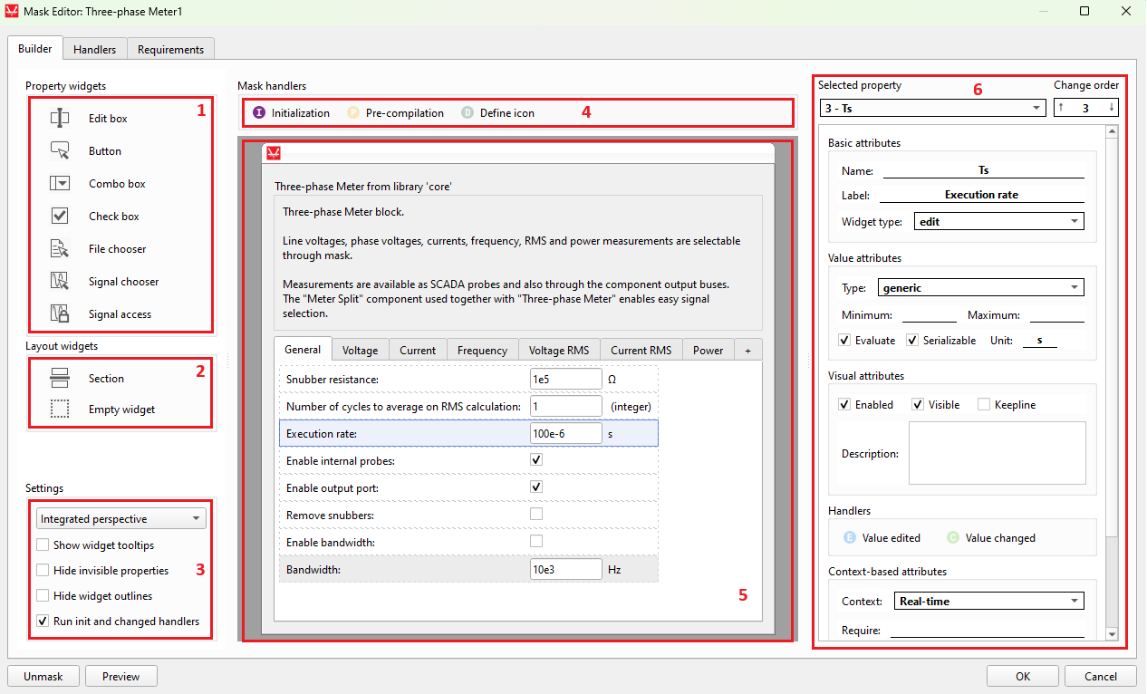Image resolution: width=1147 pixels, height=694 pixels.
Task: Pick the Button widget icon
Action: click(x=60, y=151)
